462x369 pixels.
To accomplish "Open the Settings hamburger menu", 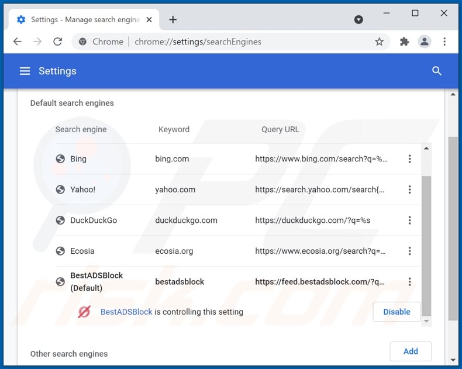I will 25,71.
